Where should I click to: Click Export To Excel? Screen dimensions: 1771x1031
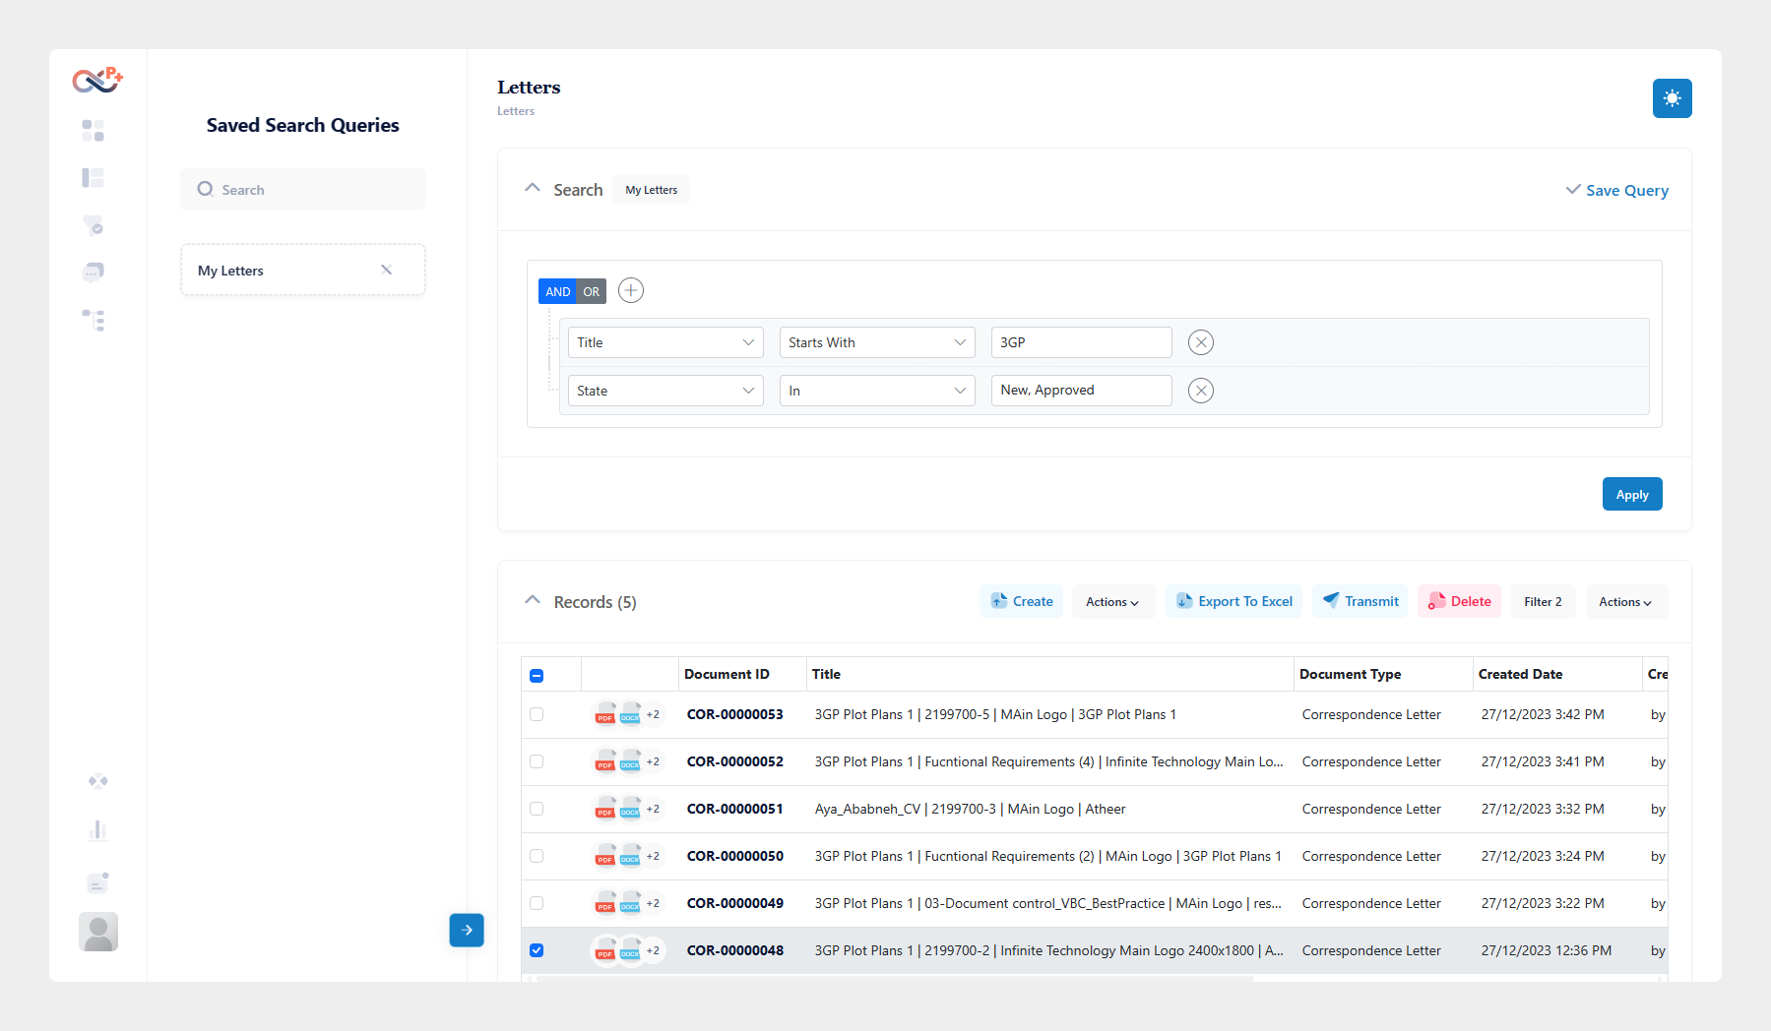(x=1234, y=602)
